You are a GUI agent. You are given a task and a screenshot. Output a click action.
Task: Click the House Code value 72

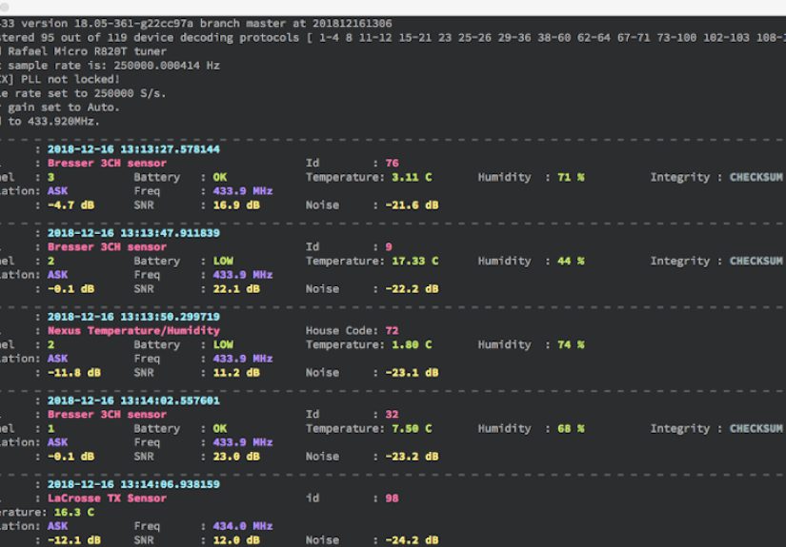pos(392,331)
